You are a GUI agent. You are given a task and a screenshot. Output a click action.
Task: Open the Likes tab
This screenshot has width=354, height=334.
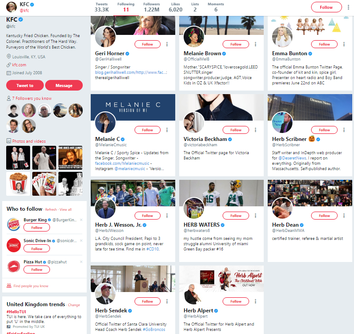[175, 7]
